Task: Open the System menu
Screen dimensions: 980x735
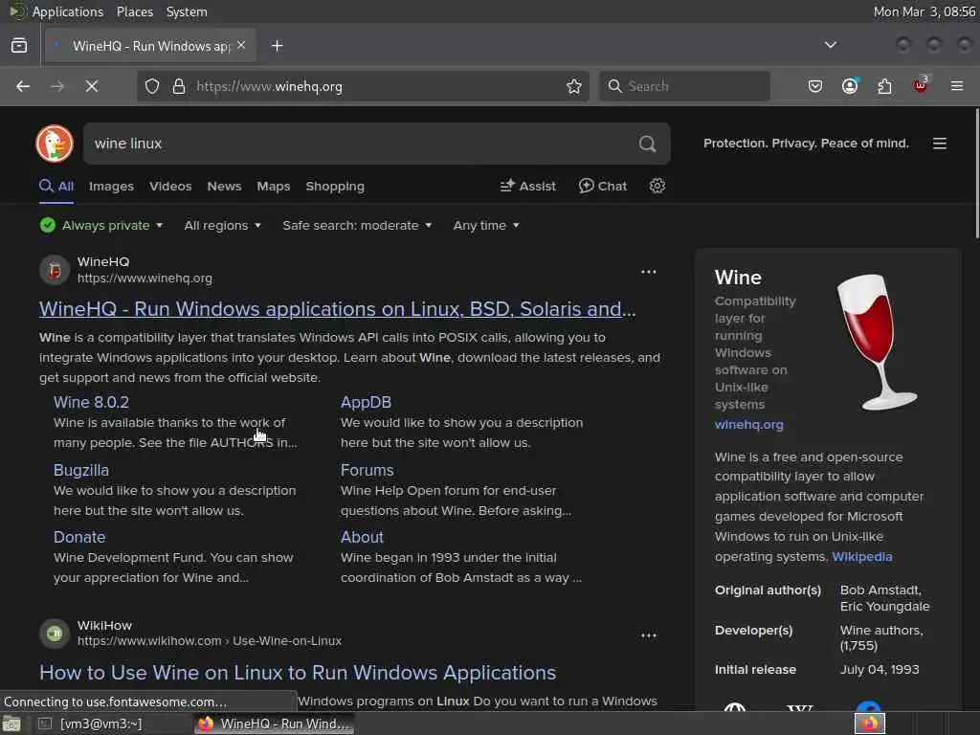Action: (x=187, y=11)
